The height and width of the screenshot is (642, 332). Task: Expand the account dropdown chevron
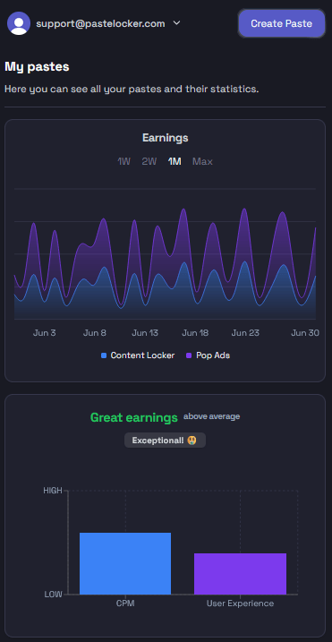176,23
